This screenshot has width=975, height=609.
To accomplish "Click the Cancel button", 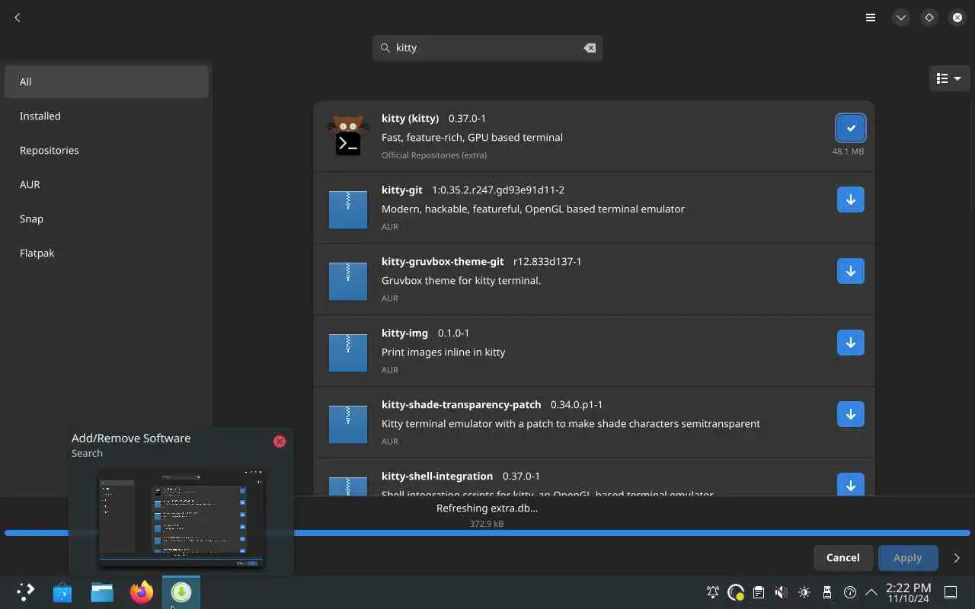I will [842, 558].
